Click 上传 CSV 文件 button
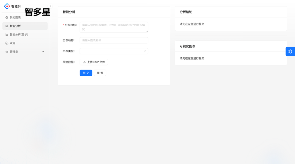 tap(94, 62)
